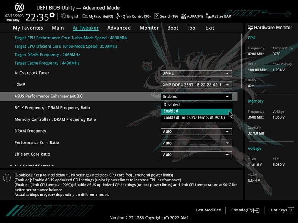
Task: Open the Performance Core Ratio dropdown
Action: (x=196, y=143)
